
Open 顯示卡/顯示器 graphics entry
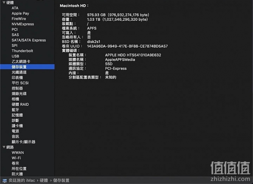[x=23, y=142]
